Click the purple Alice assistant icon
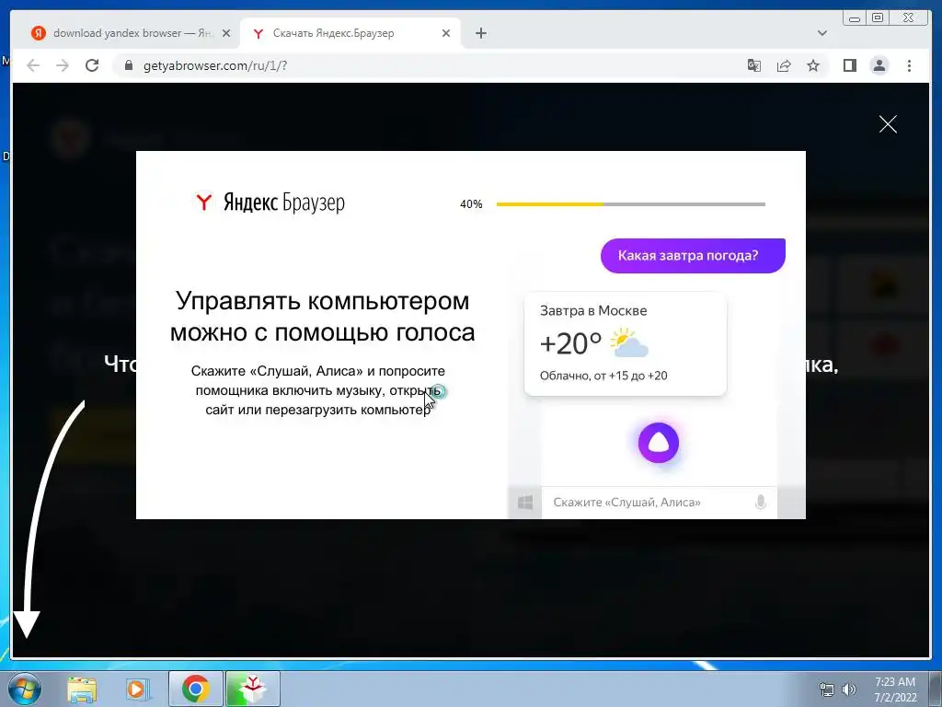The height and width of the screenshot is (707, 942). (659, 443)
